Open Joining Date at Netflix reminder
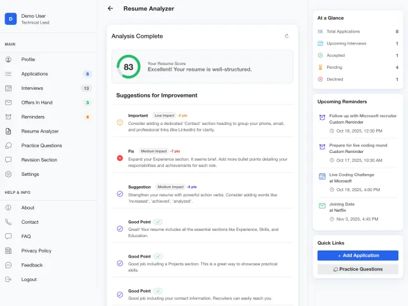 point(358,212)
